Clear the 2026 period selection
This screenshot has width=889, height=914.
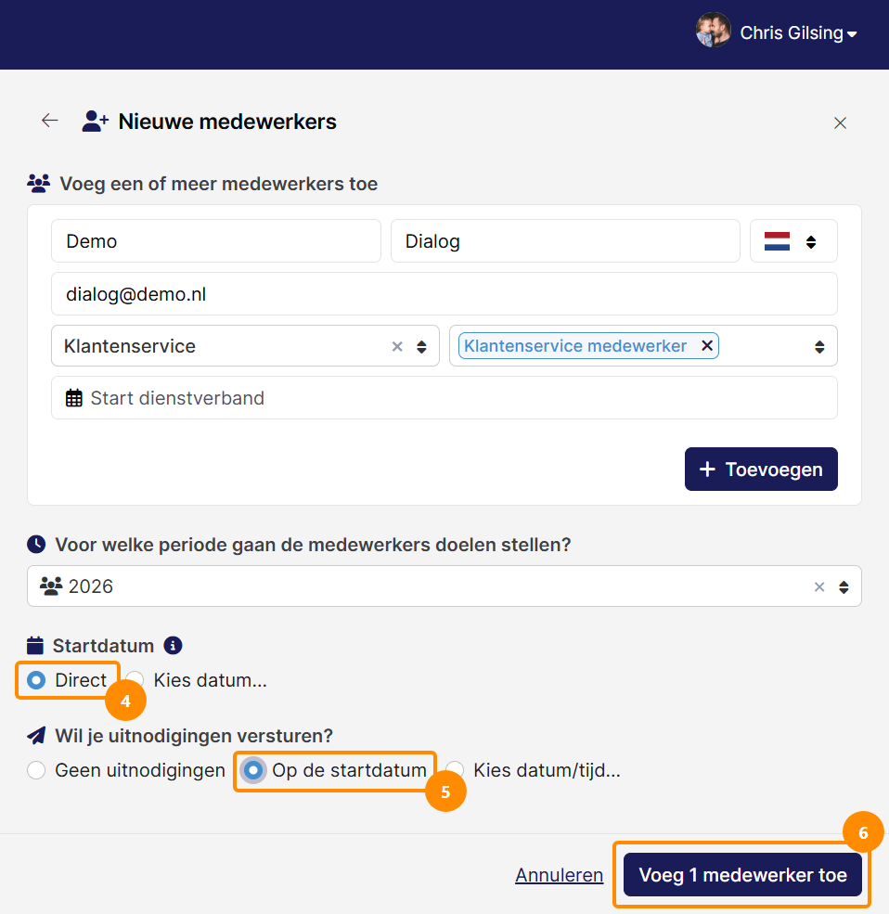pos(819,587)
